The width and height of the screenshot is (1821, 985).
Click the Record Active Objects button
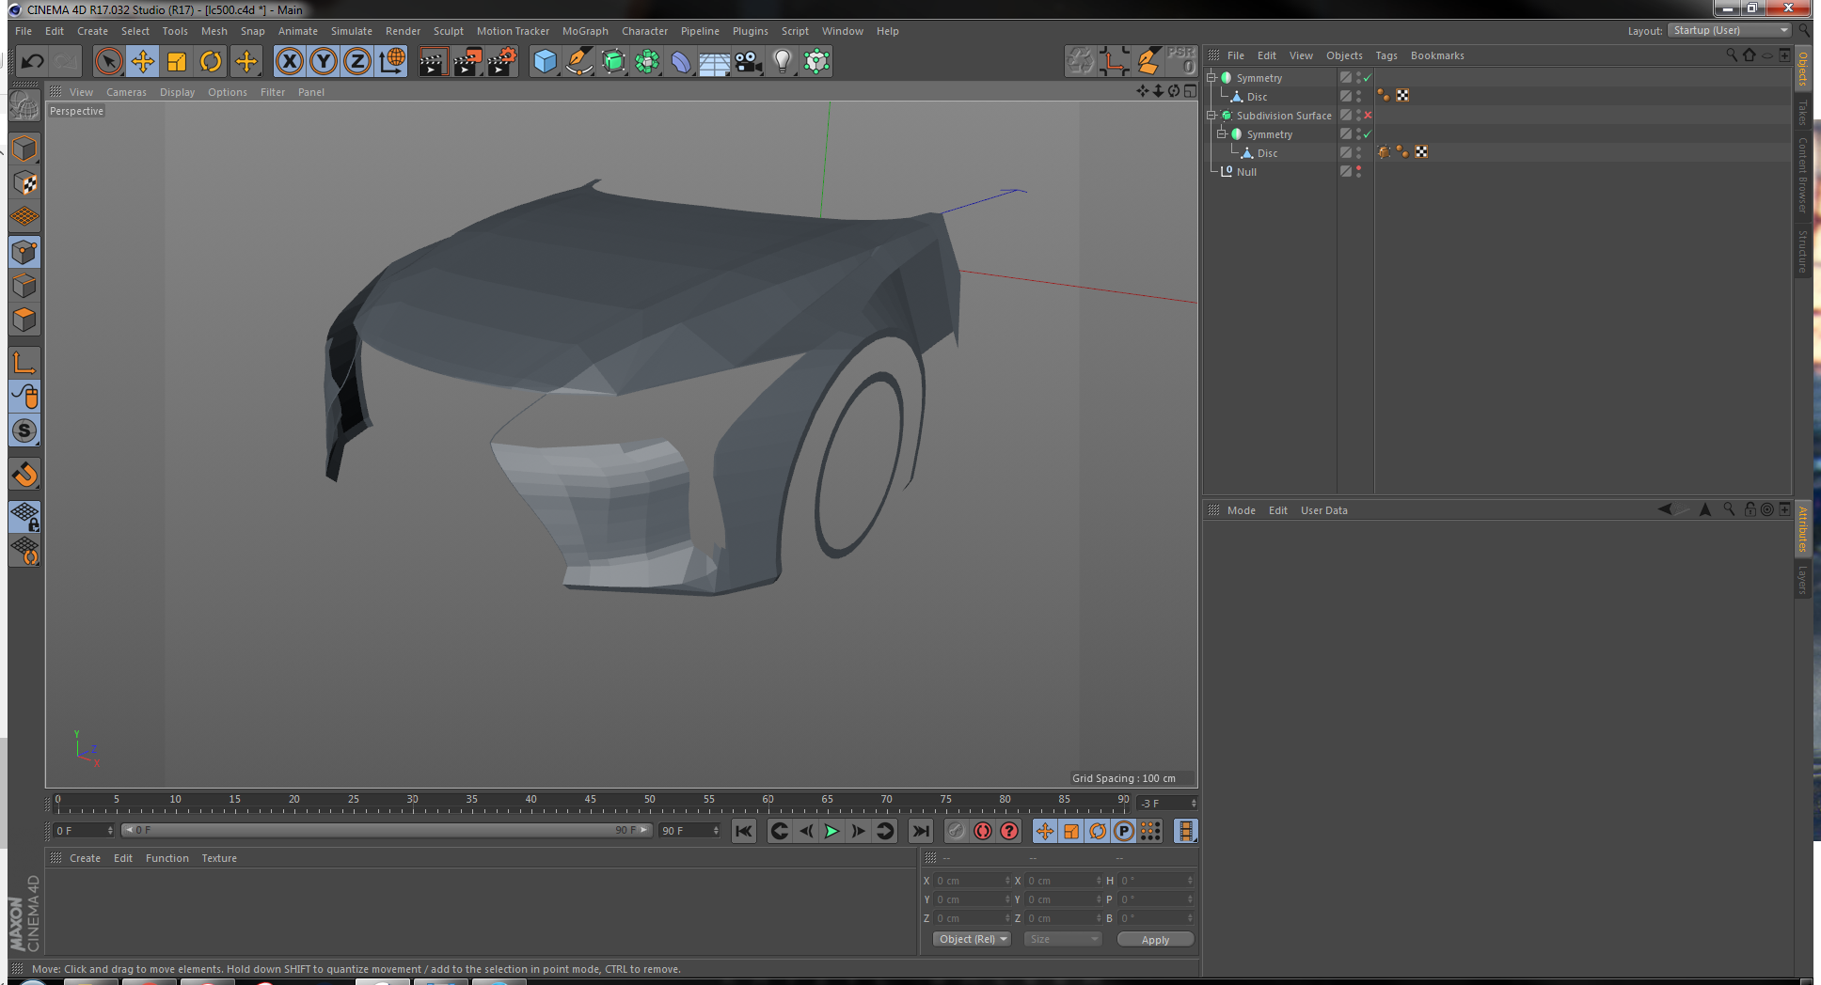point(956,831)
